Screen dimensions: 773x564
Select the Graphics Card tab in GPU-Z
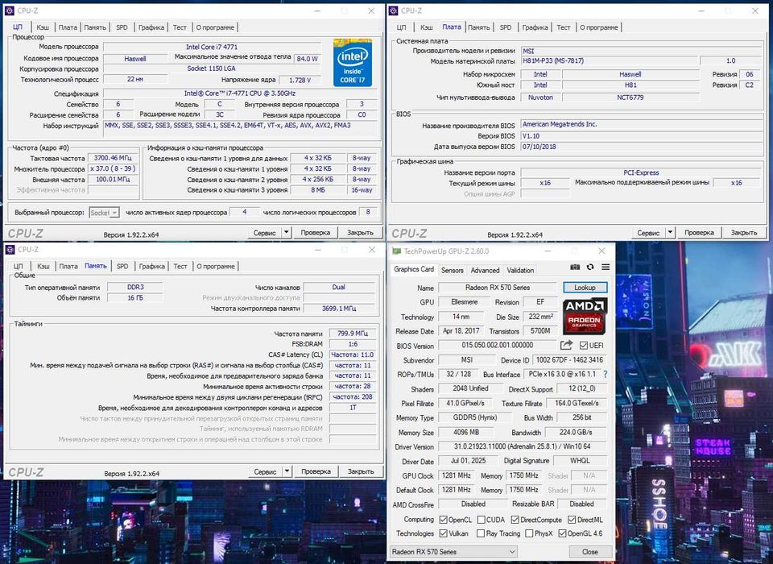[x=414, y=269]
